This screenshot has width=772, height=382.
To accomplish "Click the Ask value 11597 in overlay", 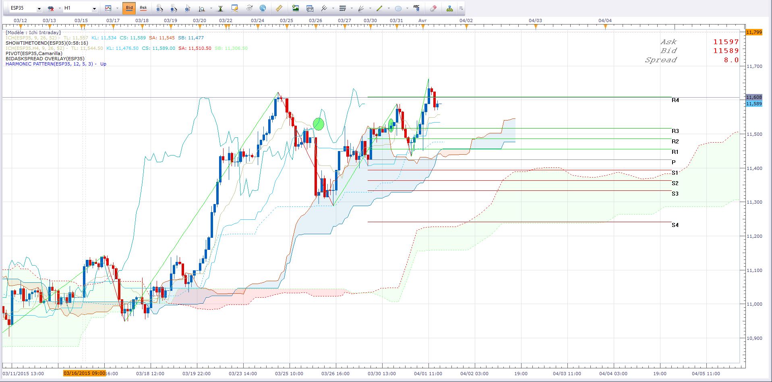I will pos(726,42).
